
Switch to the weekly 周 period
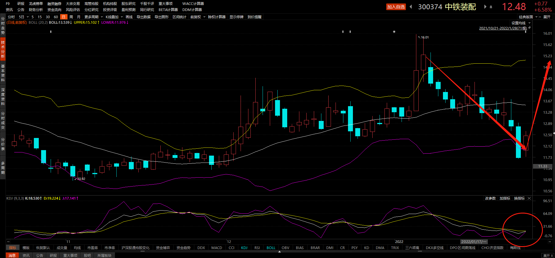tap(71, 17)
